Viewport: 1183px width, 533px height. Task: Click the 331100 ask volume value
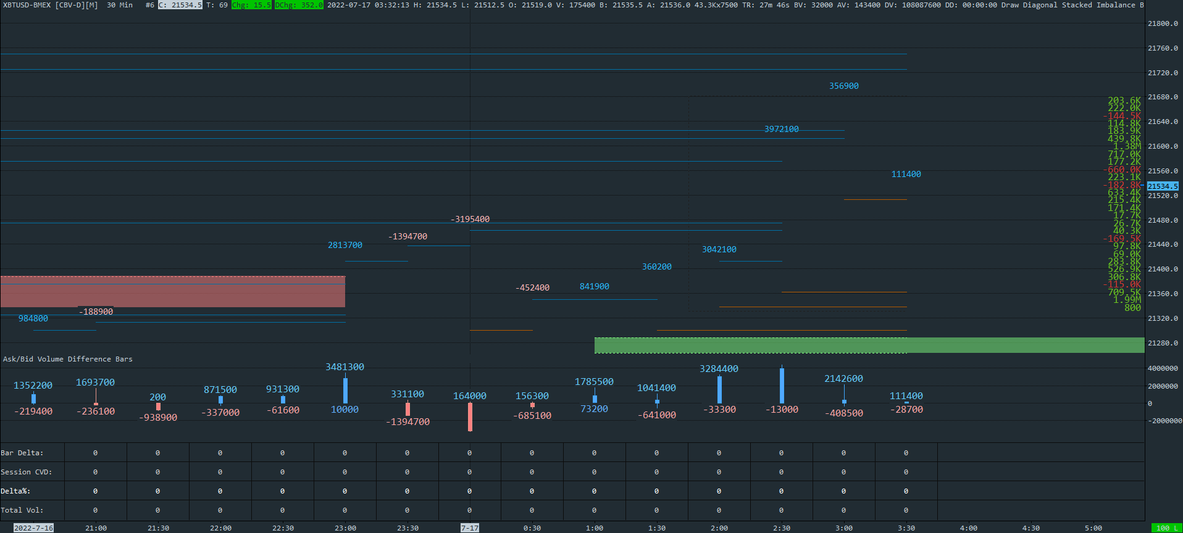pos(408,394)
